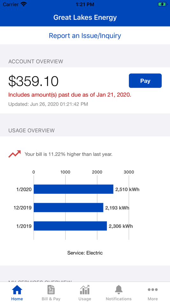Select the 12/2019 usage bar

click(x=68, y=208)
